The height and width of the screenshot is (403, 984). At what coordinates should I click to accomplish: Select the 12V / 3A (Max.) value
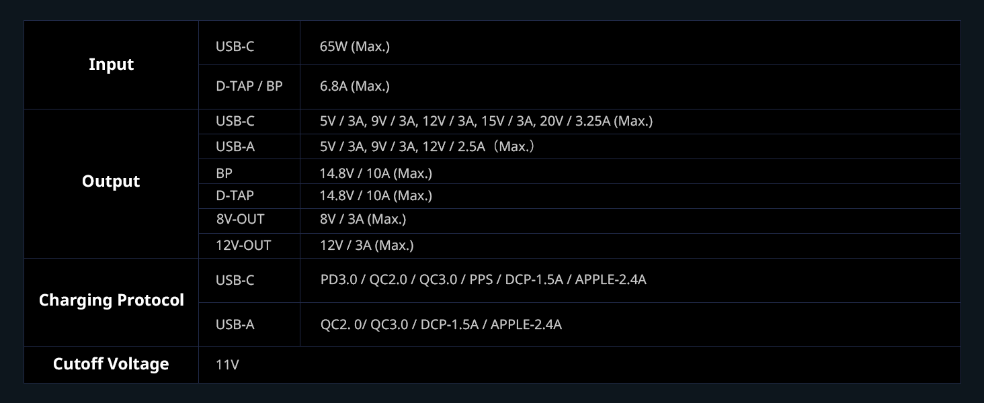(366, 245)
